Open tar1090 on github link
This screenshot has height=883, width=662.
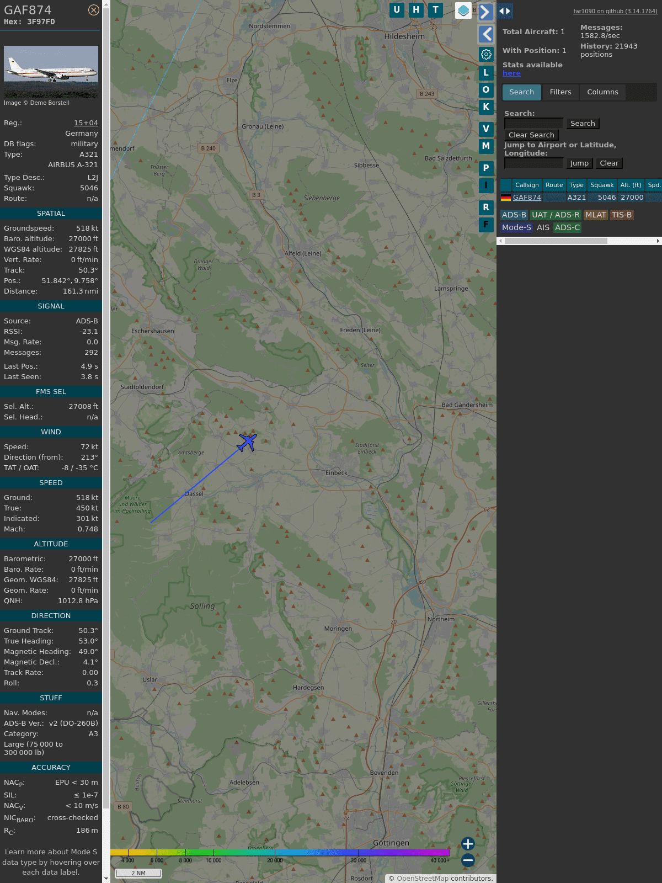coord(615,11)
